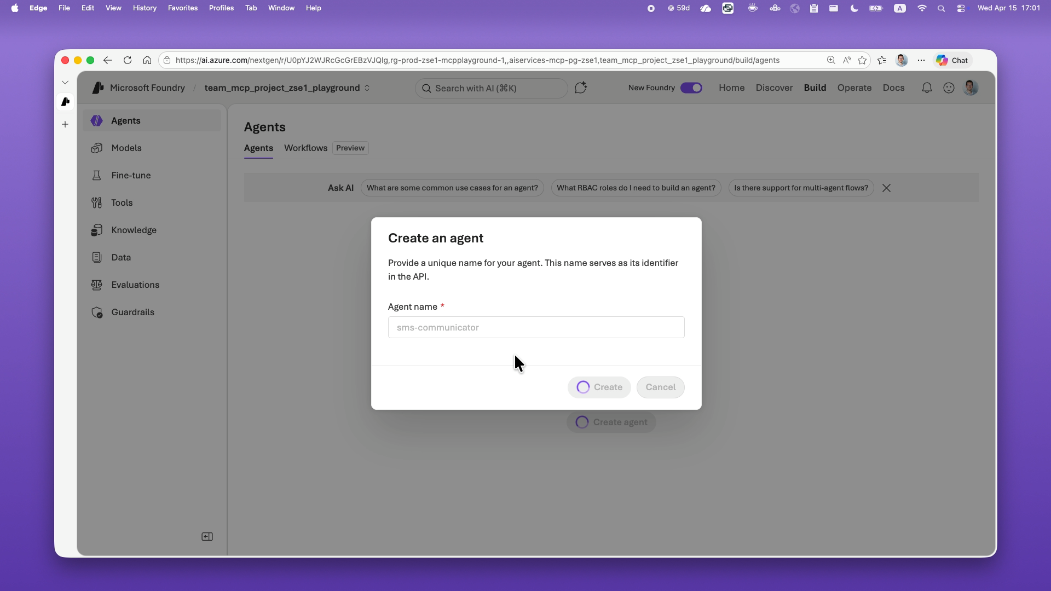Collapse the sidebar using the bottom icon
1051x591 pixels.
coord(207,536)
